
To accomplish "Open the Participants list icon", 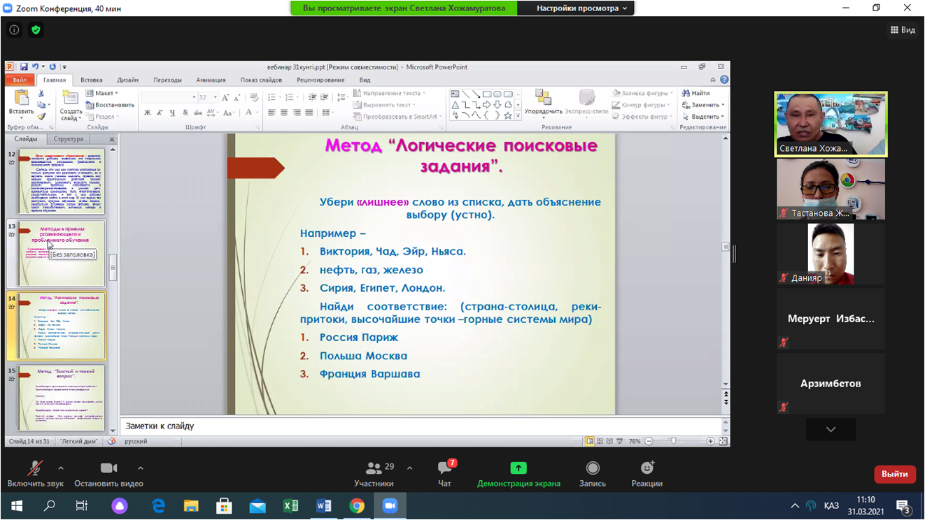I will 374,469.
